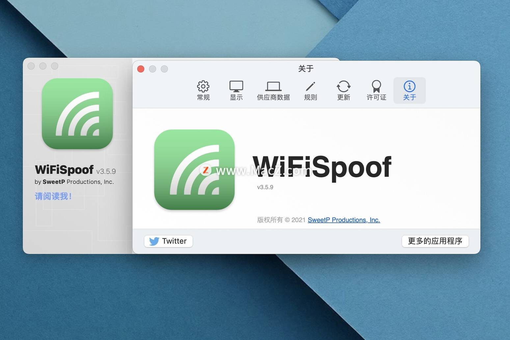
Task: Switch to the 显示 (Display) tab
Action: (x=236, y=91)
